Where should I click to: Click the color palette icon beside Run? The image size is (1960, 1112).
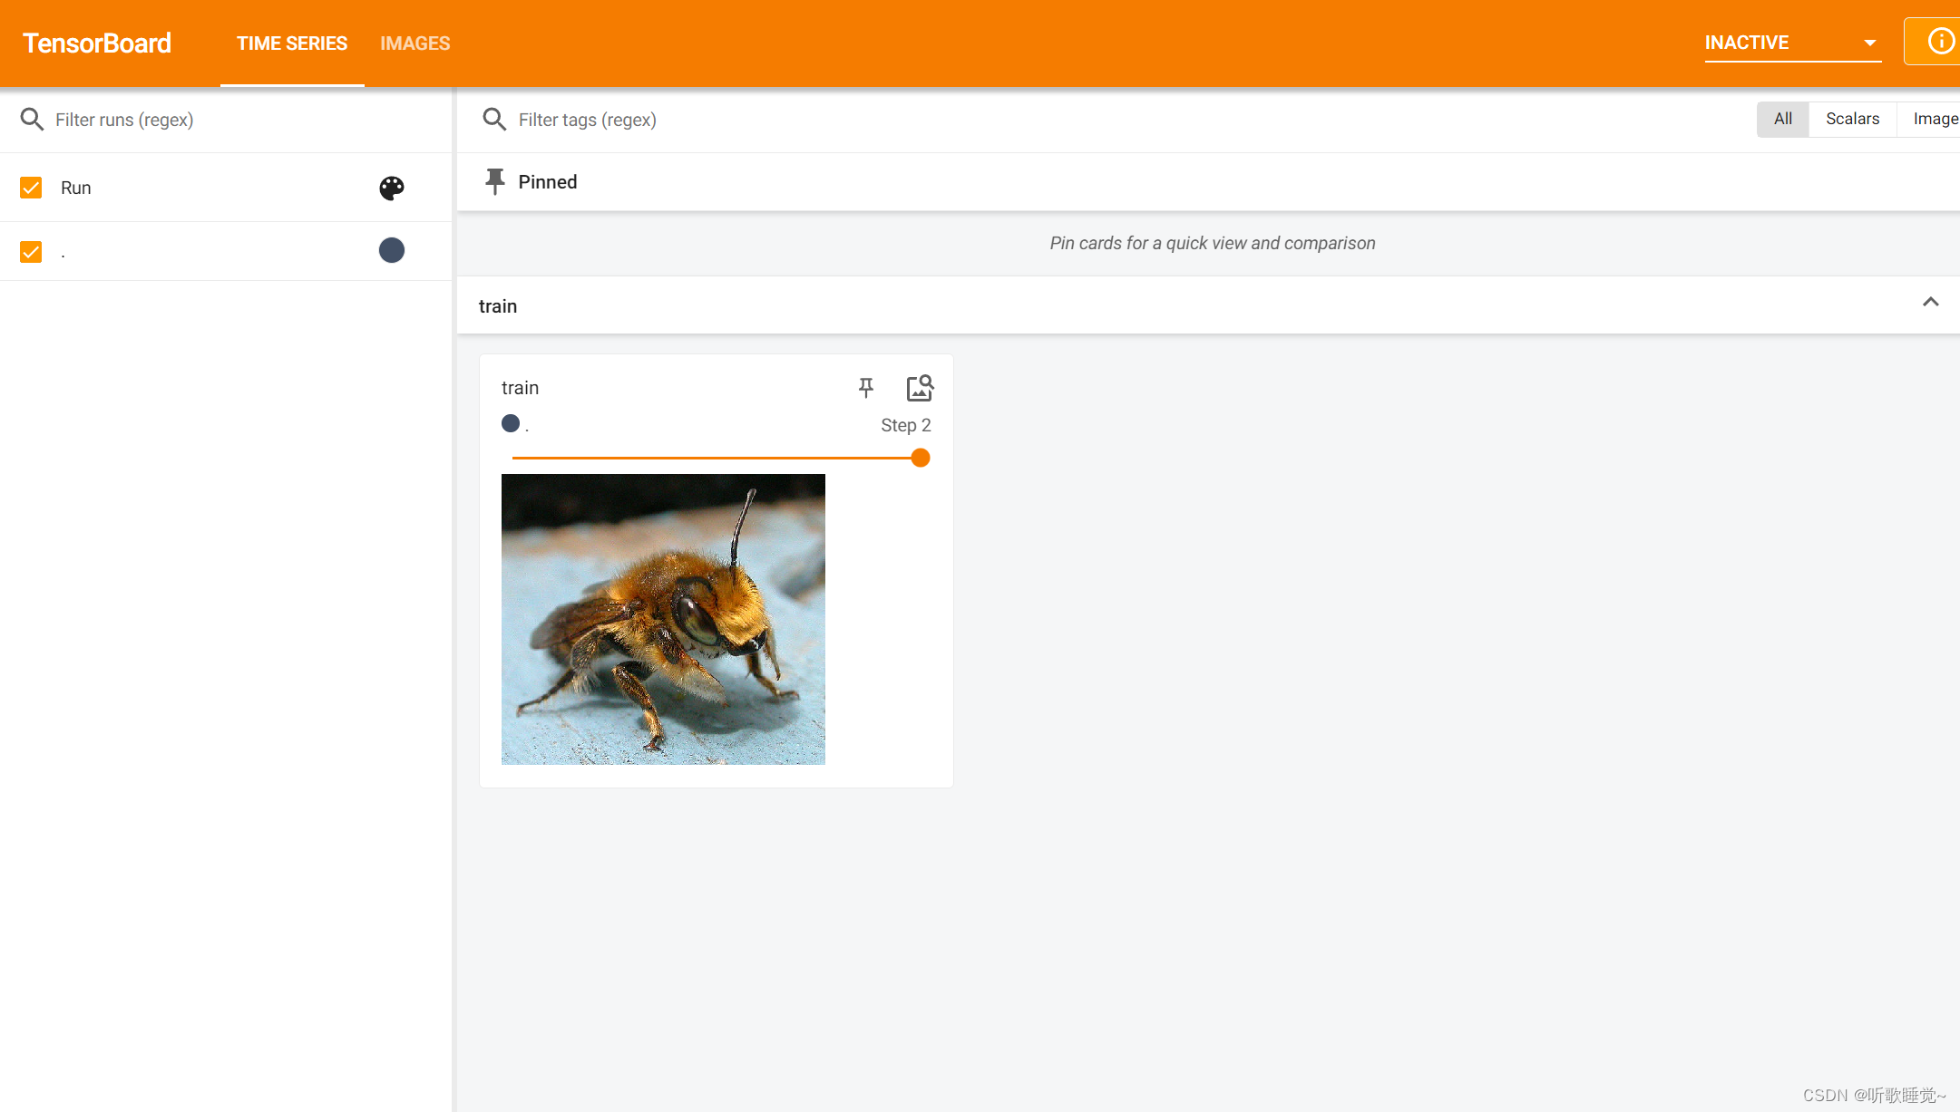[391, 188]
